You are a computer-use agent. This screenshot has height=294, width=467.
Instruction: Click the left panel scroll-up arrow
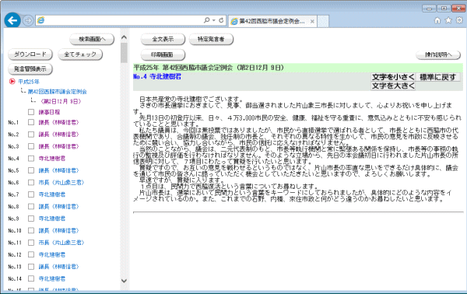click(x=125, y=37)
